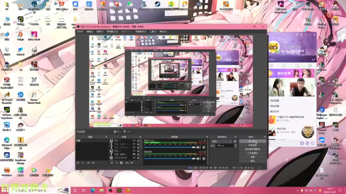Pop out the Controls (控件) dock panel
This screenshot has width=346, height=194.
click(265, 137)
